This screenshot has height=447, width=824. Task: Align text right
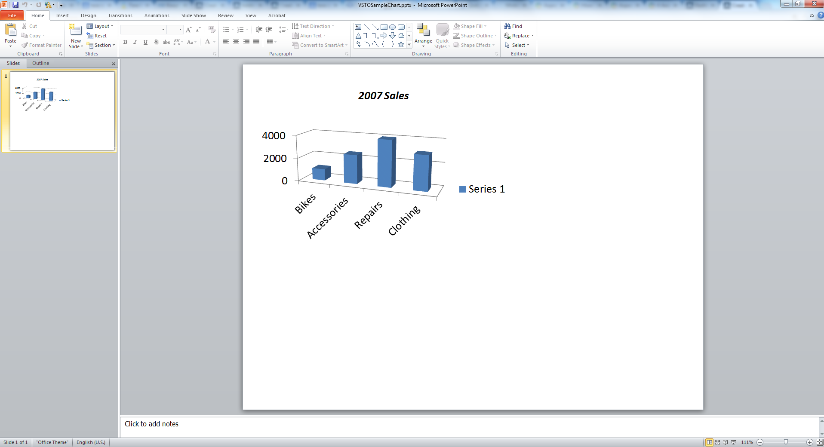tap(246, 42)
